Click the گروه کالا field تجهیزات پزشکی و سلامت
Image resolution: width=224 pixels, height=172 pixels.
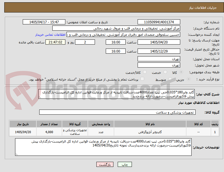[117, 112]
